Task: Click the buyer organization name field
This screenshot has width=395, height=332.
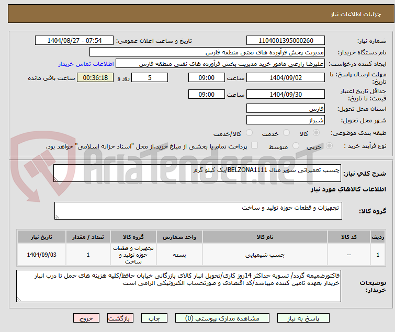Action: [207, 52]
